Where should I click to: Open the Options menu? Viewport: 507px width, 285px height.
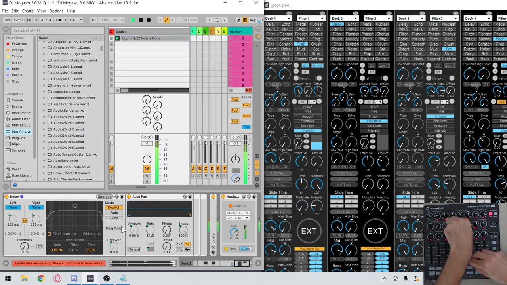click(56, 11)
